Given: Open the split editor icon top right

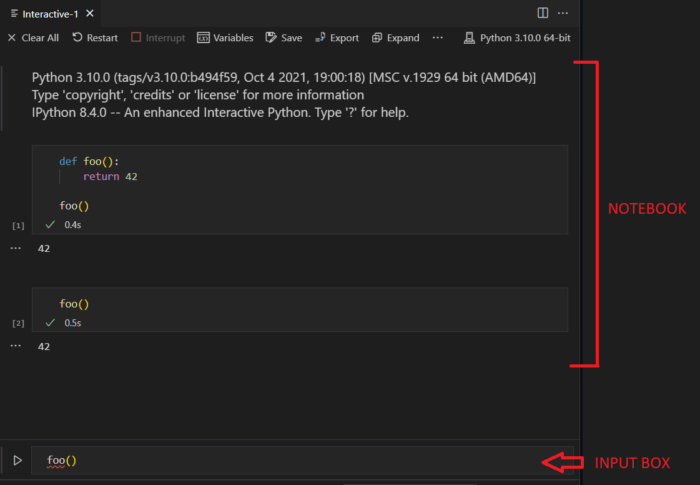Looking at the screenshot, I should [542, 12].
